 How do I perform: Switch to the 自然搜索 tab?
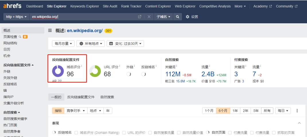tap(107, 97)
